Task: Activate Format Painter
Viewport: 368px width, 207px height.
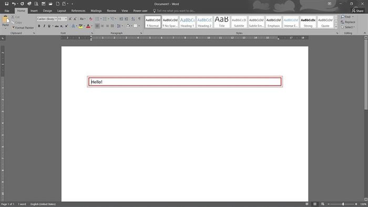Action: point(23,28)
